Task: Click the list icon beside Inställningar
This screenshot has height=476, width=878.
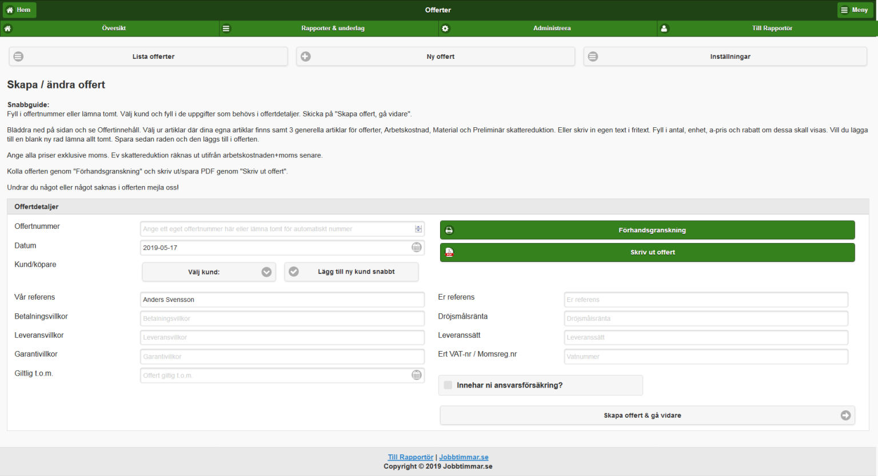Action: (593, 56)
